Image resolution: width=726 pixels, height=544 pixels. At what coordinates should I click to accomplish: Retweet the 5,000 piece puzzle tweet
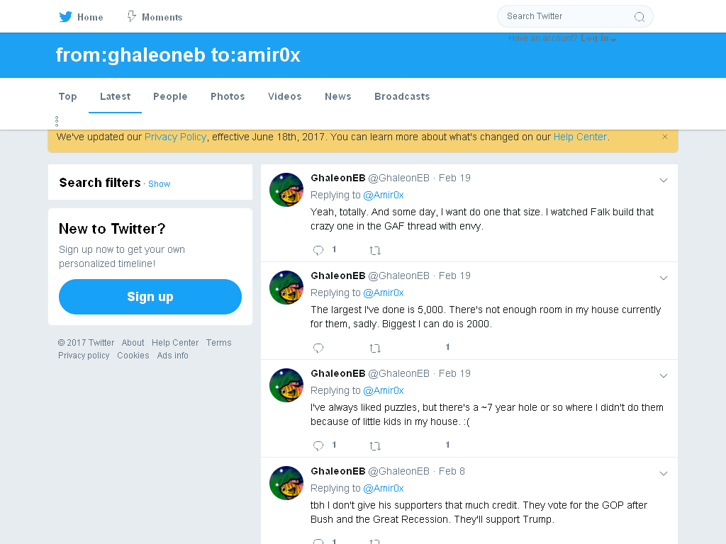[375, 348]
